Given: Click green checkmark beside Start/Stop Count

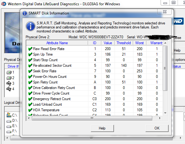Looking at the screenshot, I should tap(30, 60).
